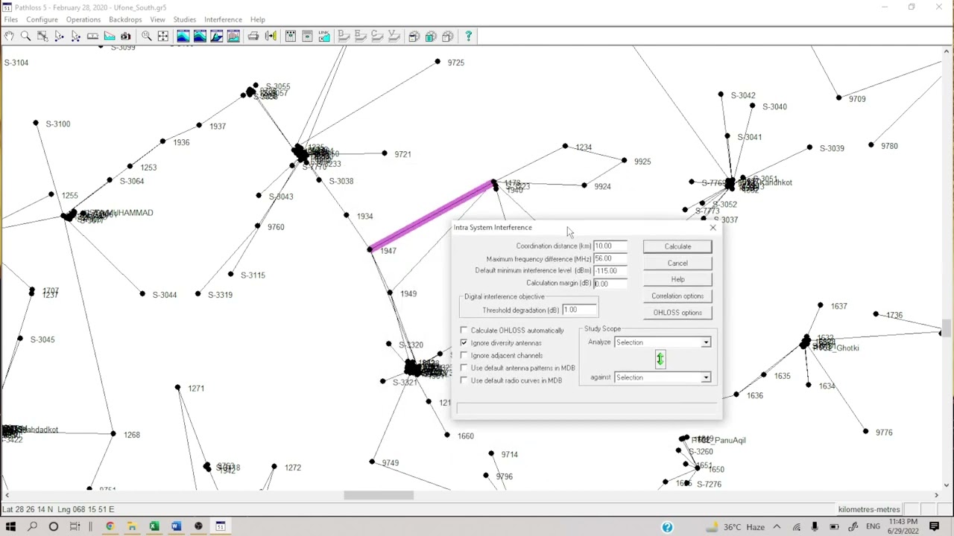Open the weather 36°C Haze widget

(734, 526)
